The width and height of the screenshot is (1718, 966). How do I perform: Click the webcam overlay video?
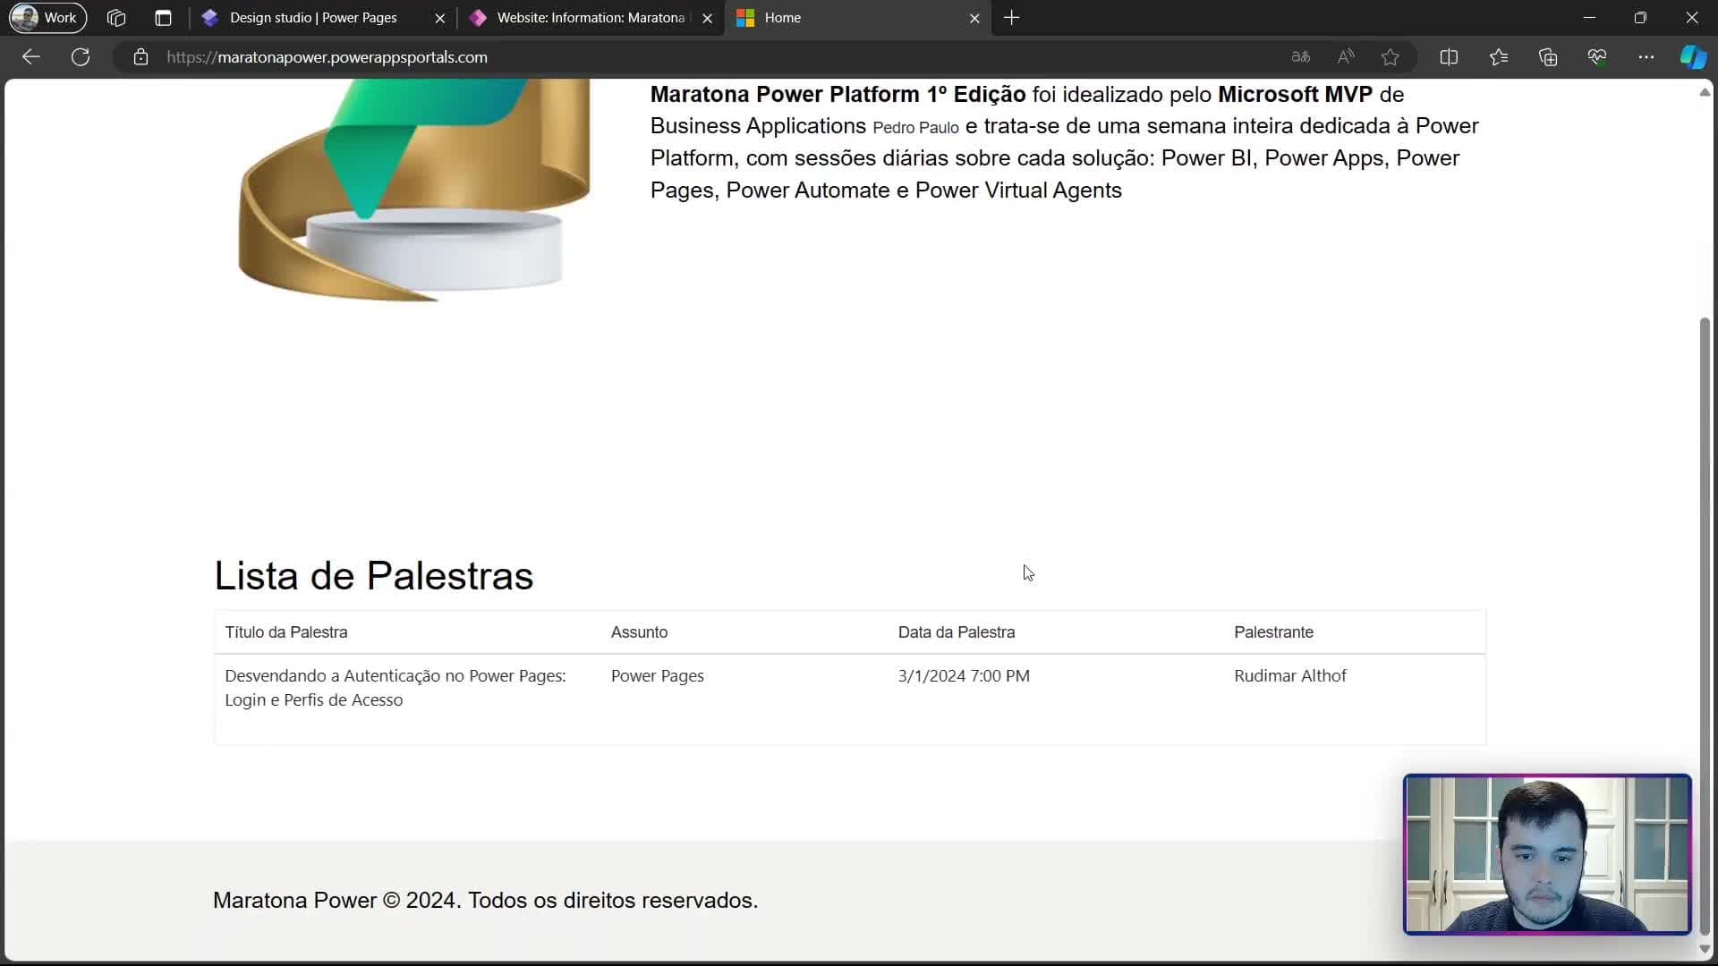pos(1547,855)
